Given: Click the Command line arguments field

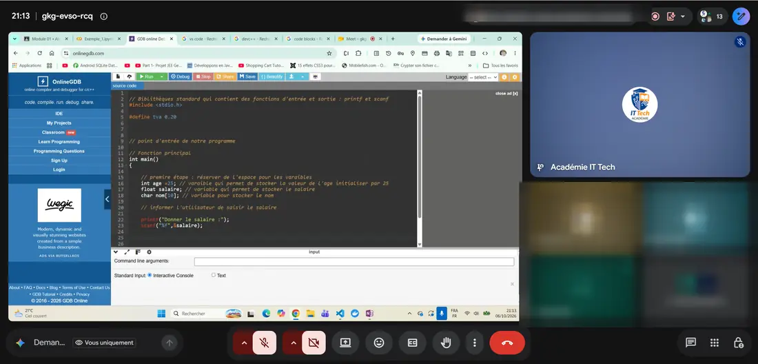Looking at the screenshot, I should coord(354,261).
